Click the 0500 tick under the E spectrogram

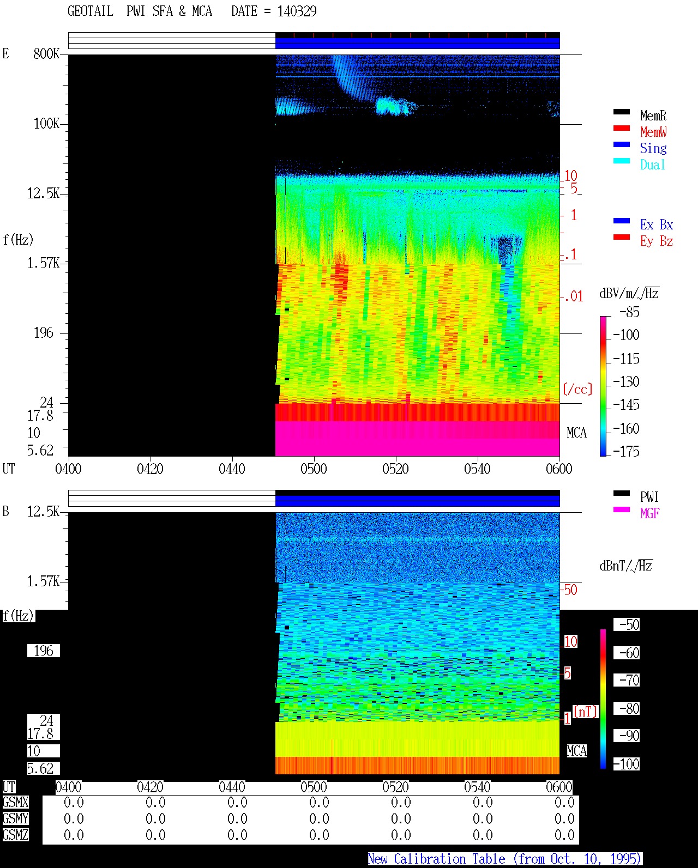pos(314,469)
